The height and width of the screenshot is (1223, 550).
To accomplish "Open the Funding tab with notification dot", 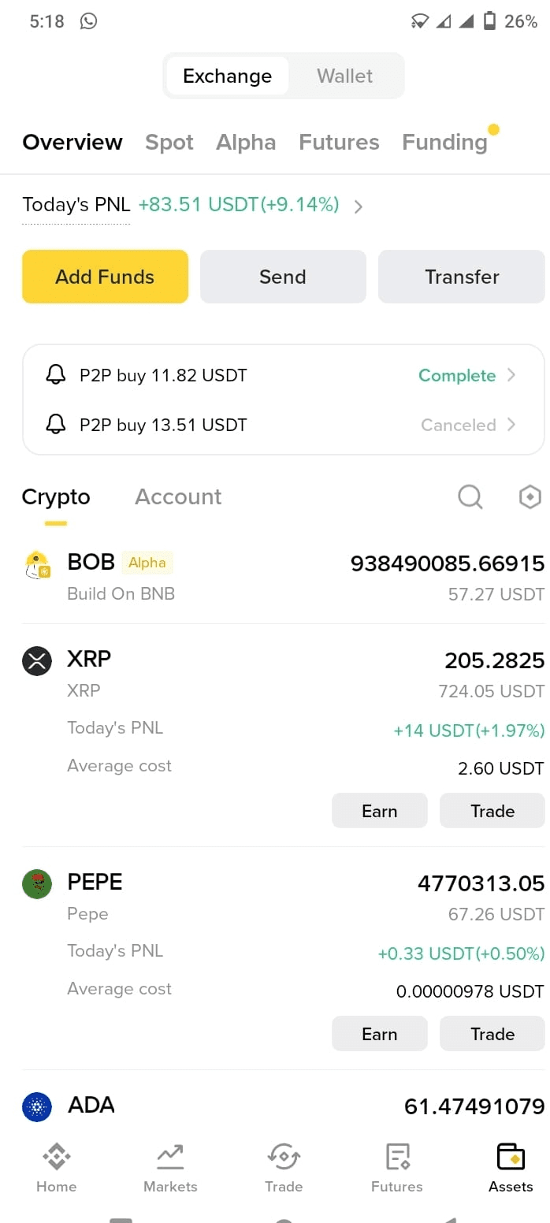I will 444,142.
